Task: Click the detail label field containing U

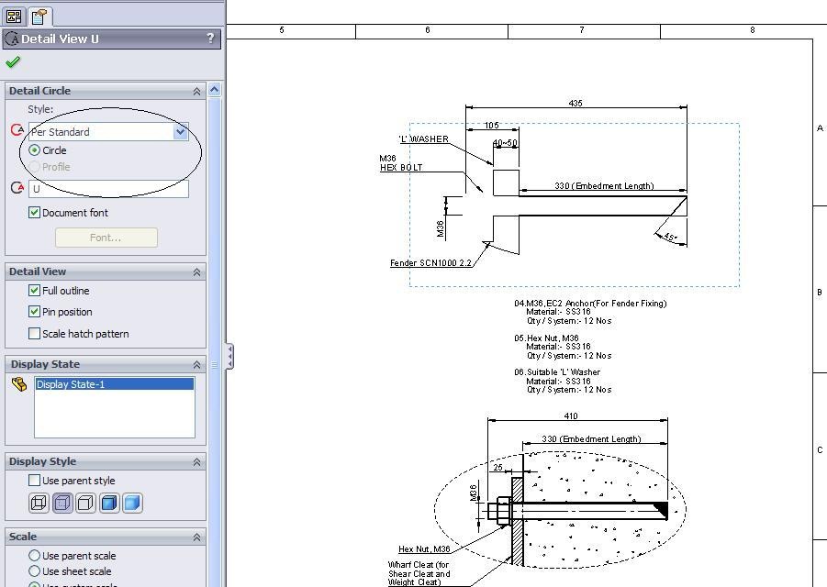Action: [108, 189]
